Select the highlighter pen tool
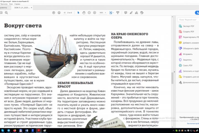Screen dimensions: 199x133 131,12
